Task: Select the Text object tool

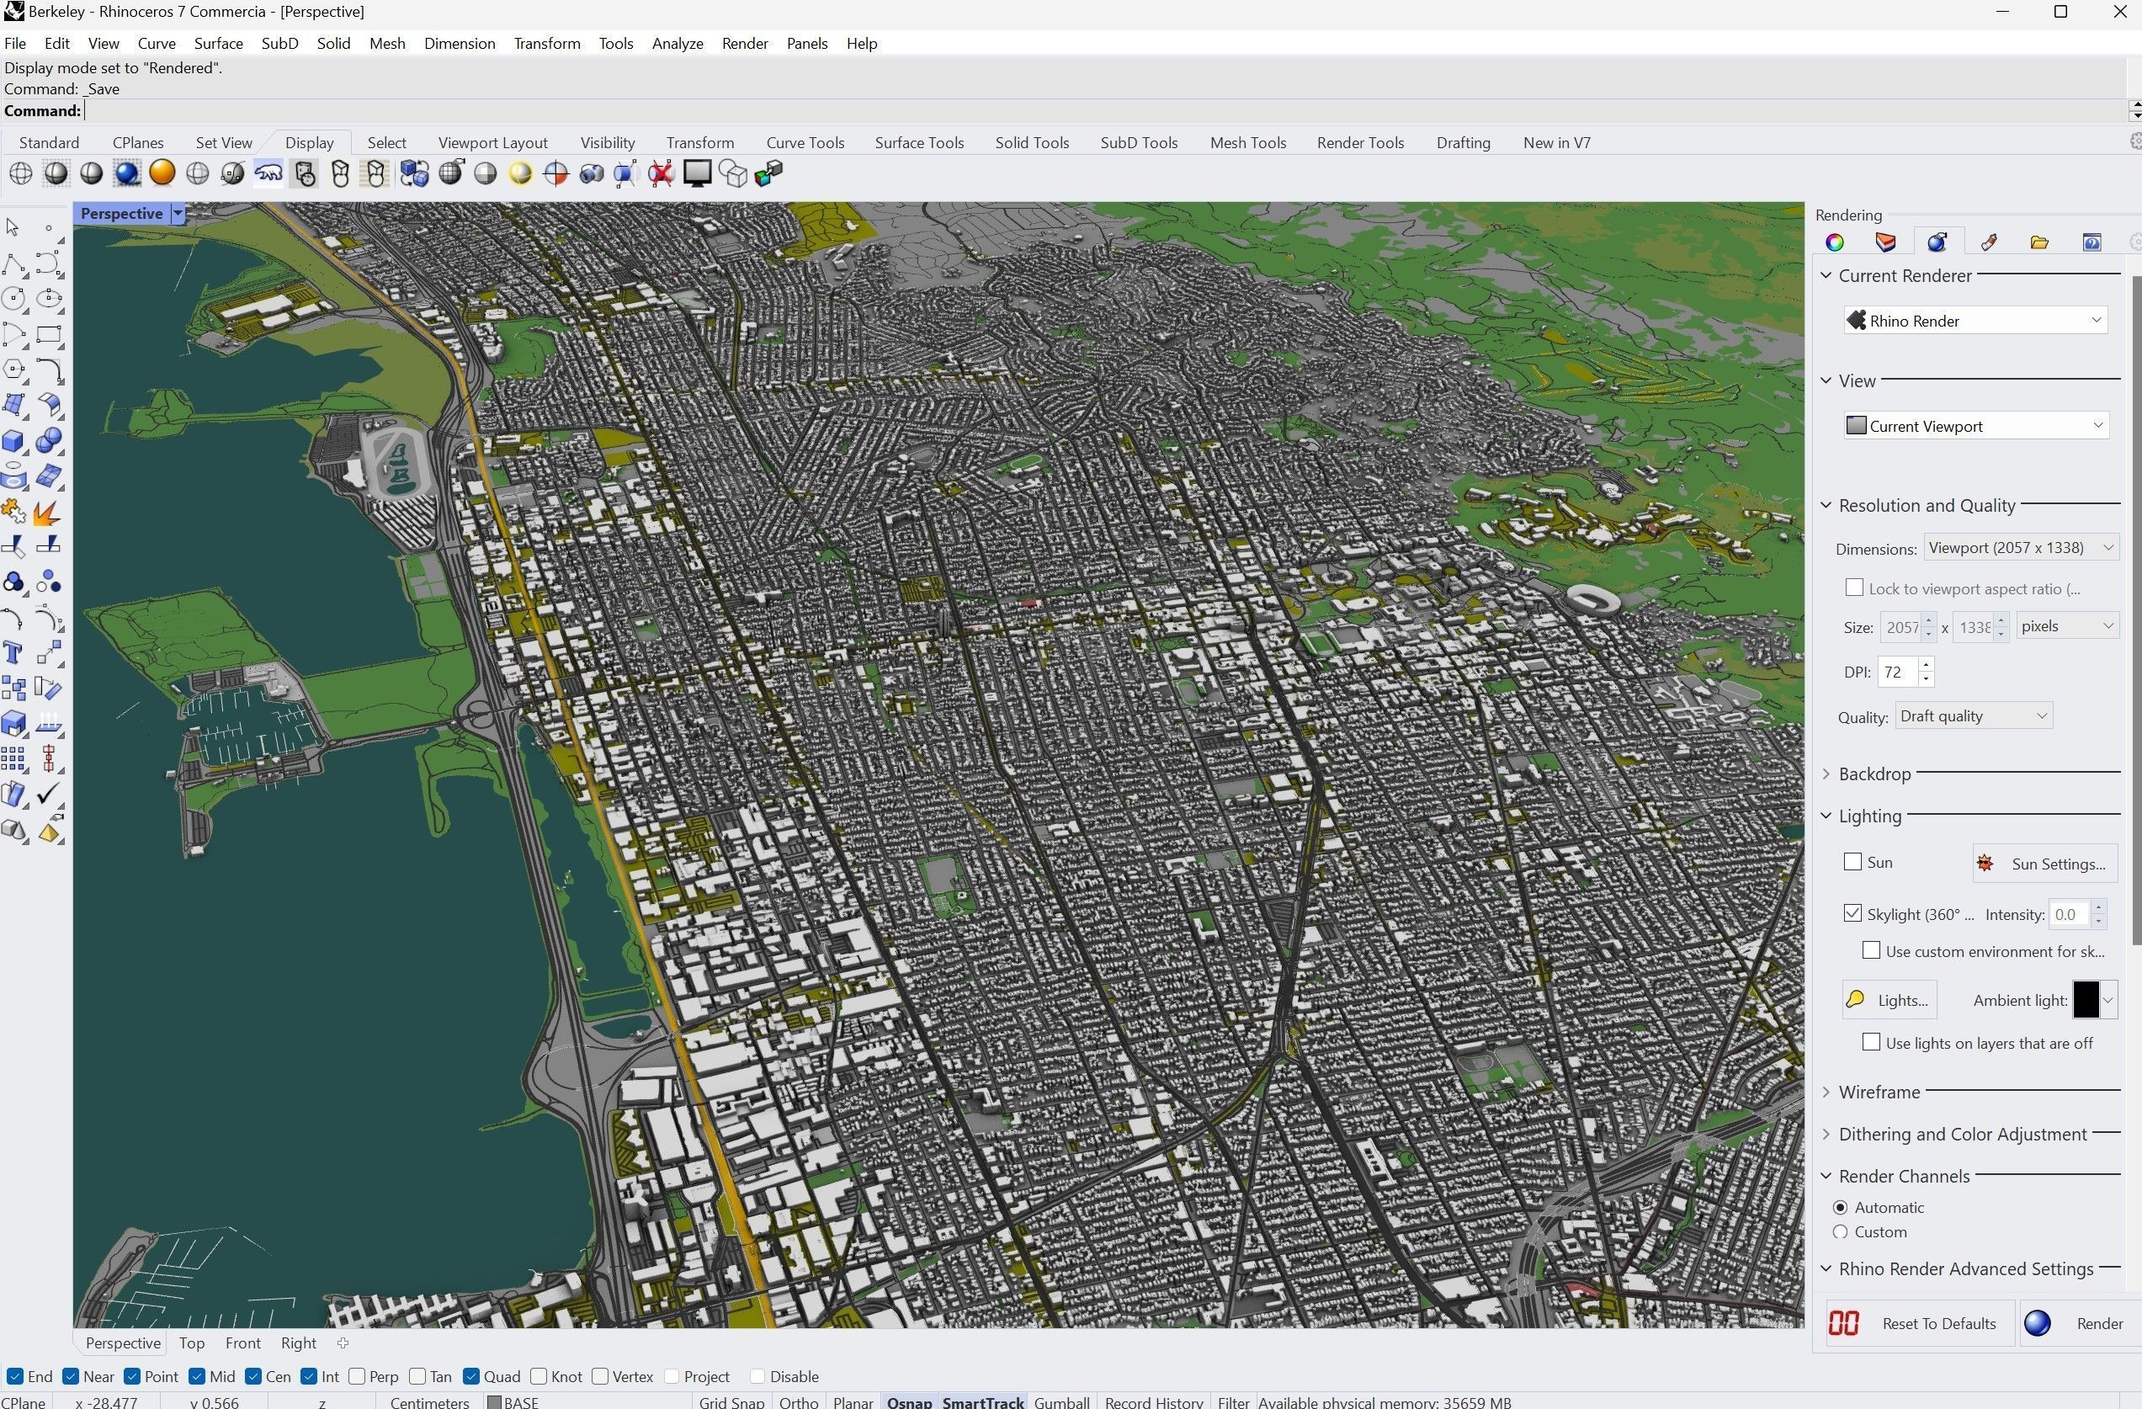Action: pos(14,652)
